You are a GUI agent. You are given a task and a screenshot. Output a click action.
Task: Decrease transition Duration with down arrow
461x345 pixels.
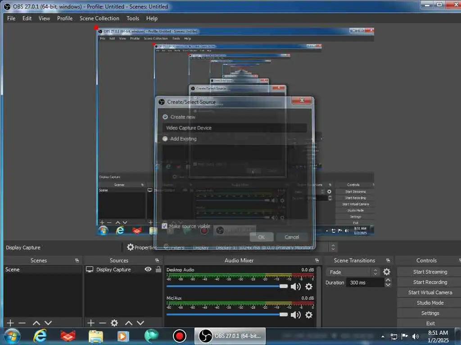pyautogui.click(x=388, y=284)
